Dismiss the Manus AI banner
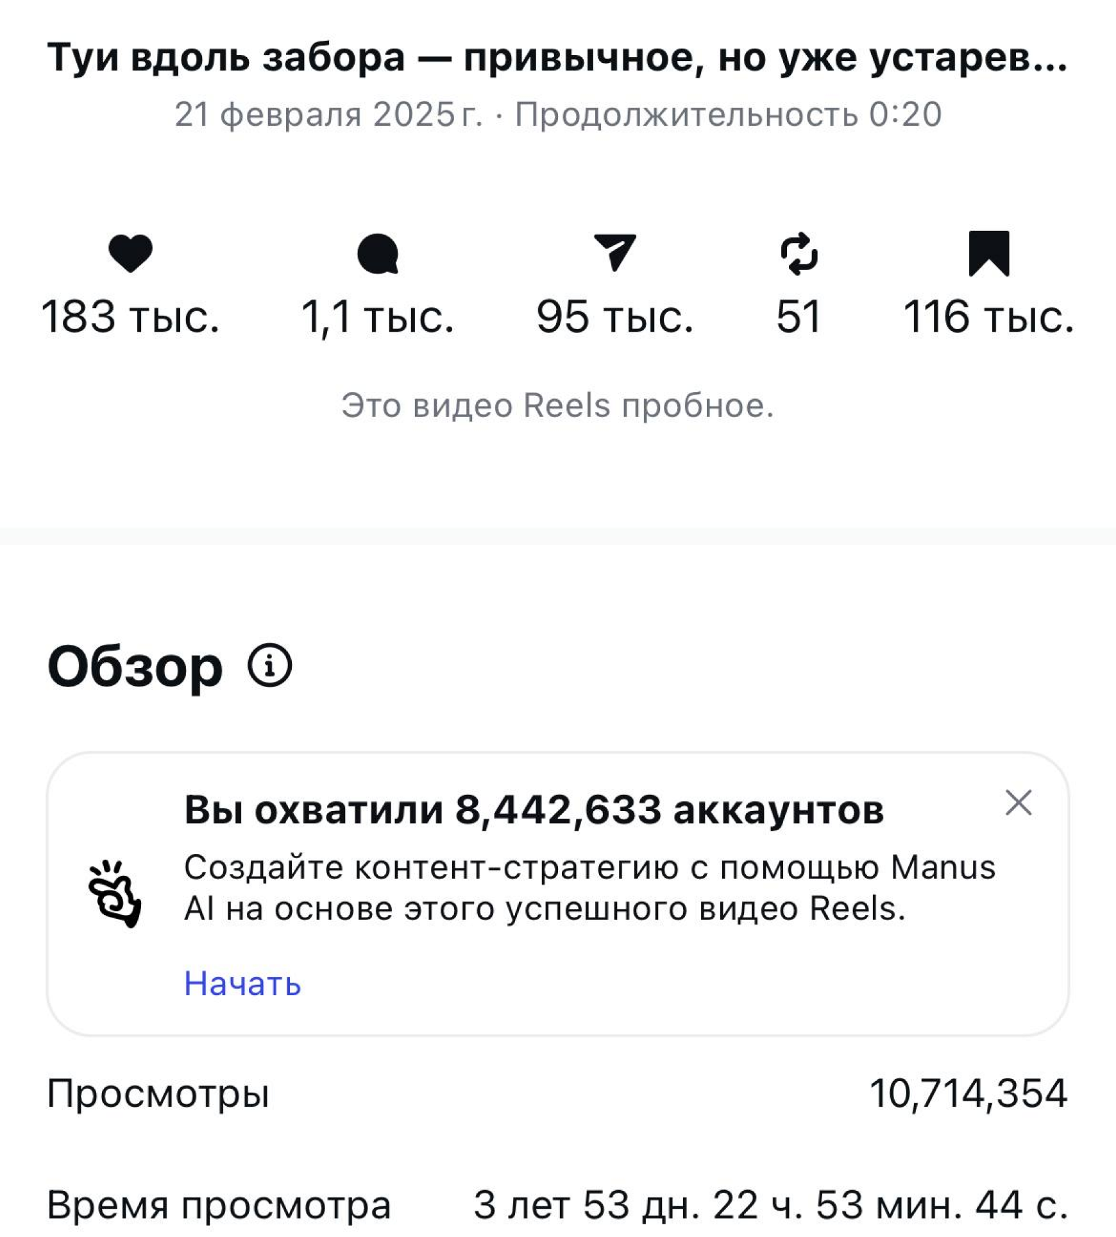1116x1237 pixels. (1019, 803)
